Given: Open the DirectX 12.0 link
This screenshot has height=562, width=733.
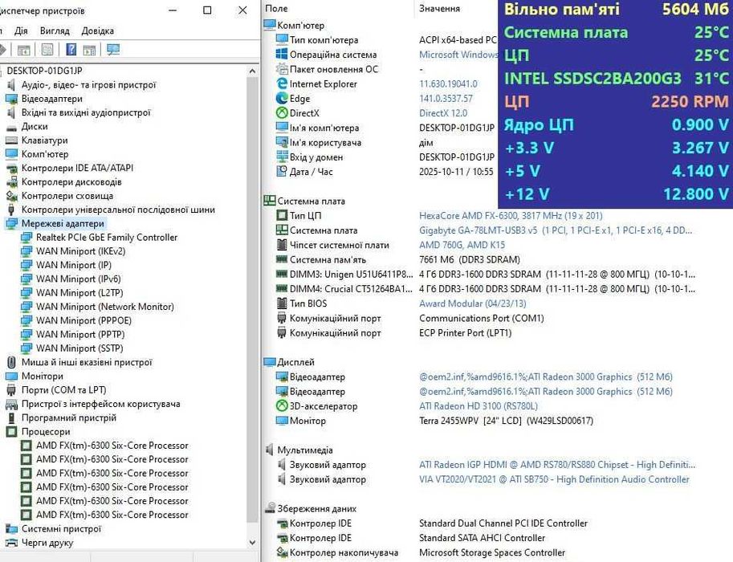Looking at the screenshot, I should click(x=443, y=113).
